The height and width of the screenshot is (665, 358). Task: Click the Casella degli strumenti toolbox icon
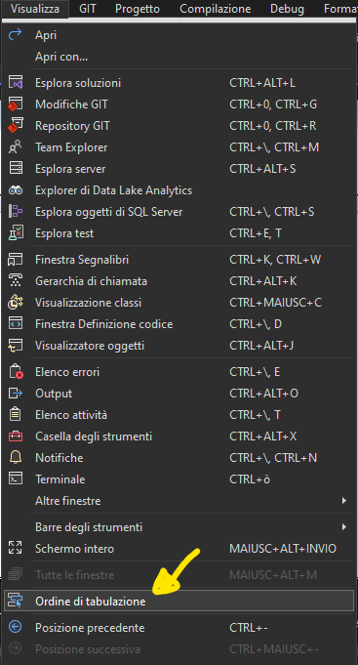pos(16,436)
